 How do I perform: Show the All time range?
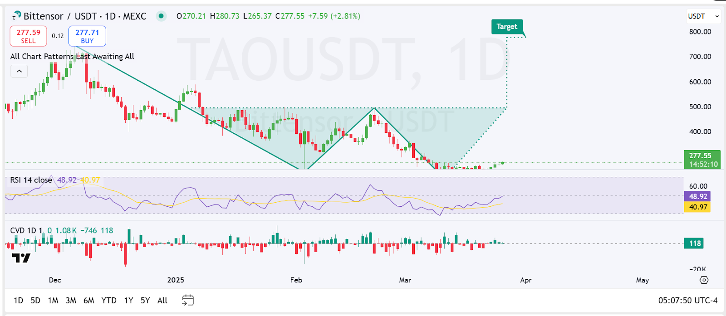pos(162,301)
